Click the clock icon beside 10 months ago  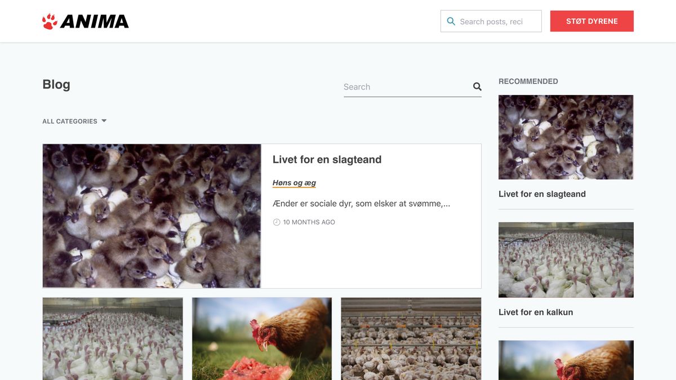pyautogui.click(x=277, y=222)
